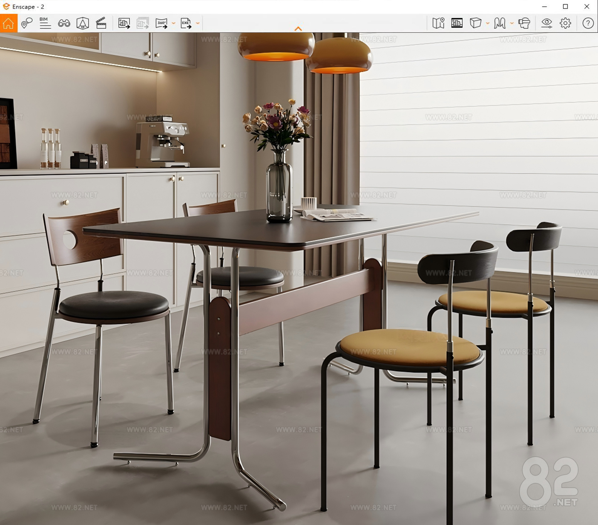Open the video editor clapperboard
This screenshot has width=598, height=525.
(101, 23)
